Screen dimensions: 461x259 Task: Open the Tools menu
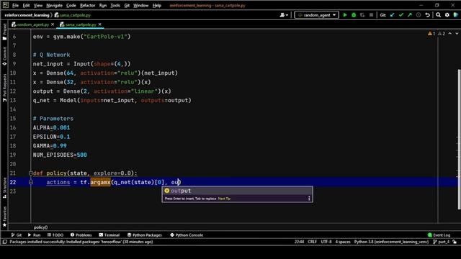(115, 5)
